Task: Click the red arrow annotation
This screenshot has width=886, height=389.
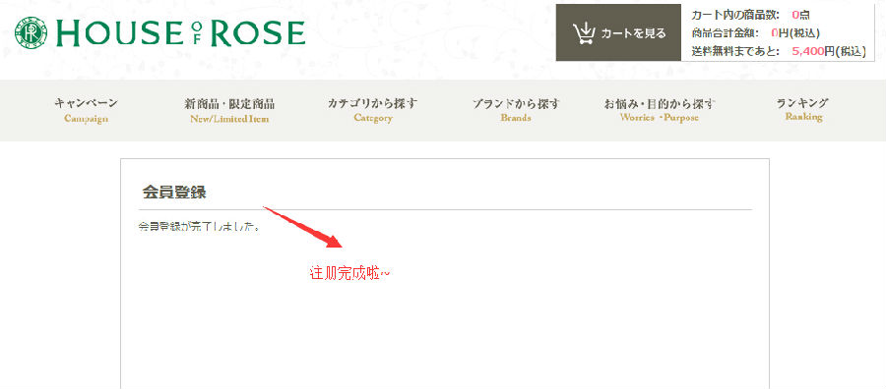Action: (x=303, y=227)
